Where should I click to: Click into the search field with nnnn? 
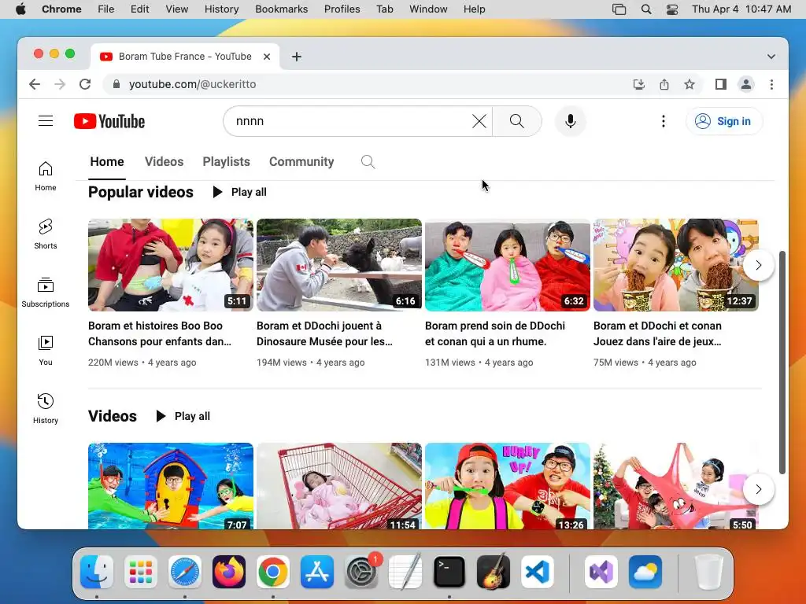[349, 121]
